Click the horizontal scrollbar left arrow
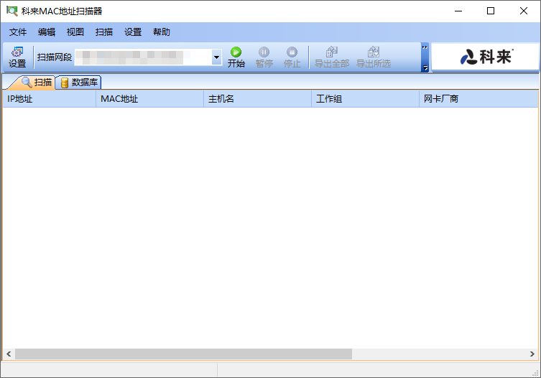541x378 pixels. (x=9, y=354)
